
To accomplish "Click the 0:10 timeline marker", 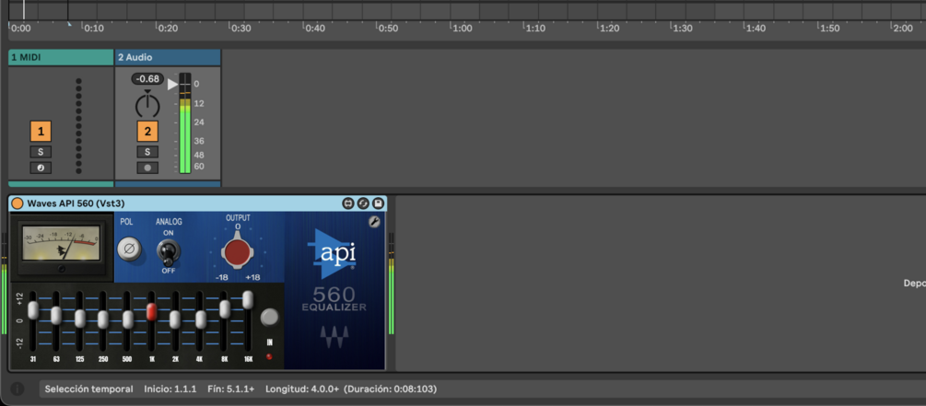I will (94, 29).
